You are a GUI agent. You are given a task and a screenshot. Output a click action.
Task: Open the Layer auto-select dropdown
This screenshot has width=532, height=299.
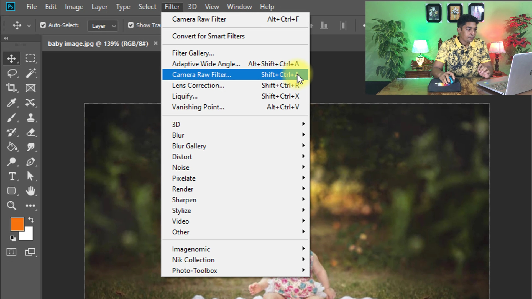click(103, 26)
